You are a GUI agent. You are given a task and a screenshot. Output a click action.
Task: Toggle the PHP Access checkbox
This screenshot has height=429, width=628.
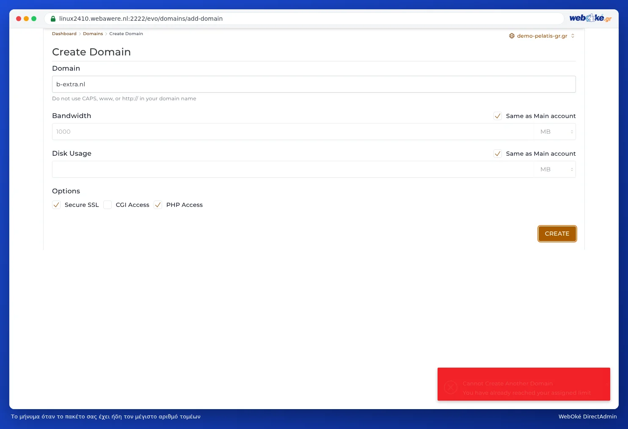click(158, 205)
